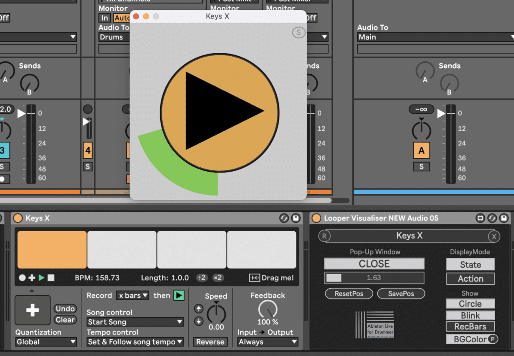Adjust Send A knob on return track A
Image resolution: width=514 pixels, height=356 pixels.
(425, 71)
